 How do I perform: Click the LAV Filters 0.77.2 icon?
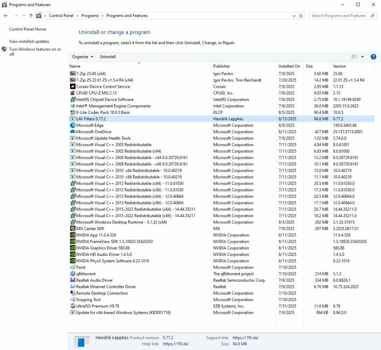coord(72,119)
